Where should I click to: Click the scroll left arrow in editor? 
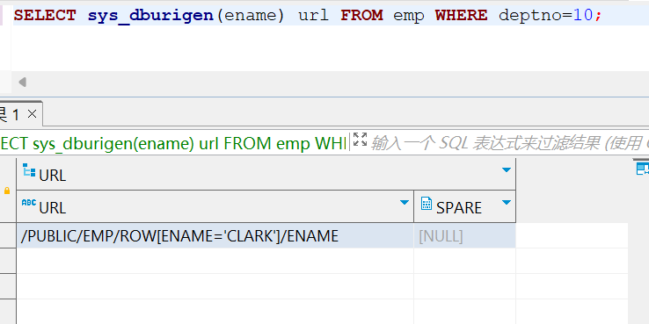[x=22, y=83]
